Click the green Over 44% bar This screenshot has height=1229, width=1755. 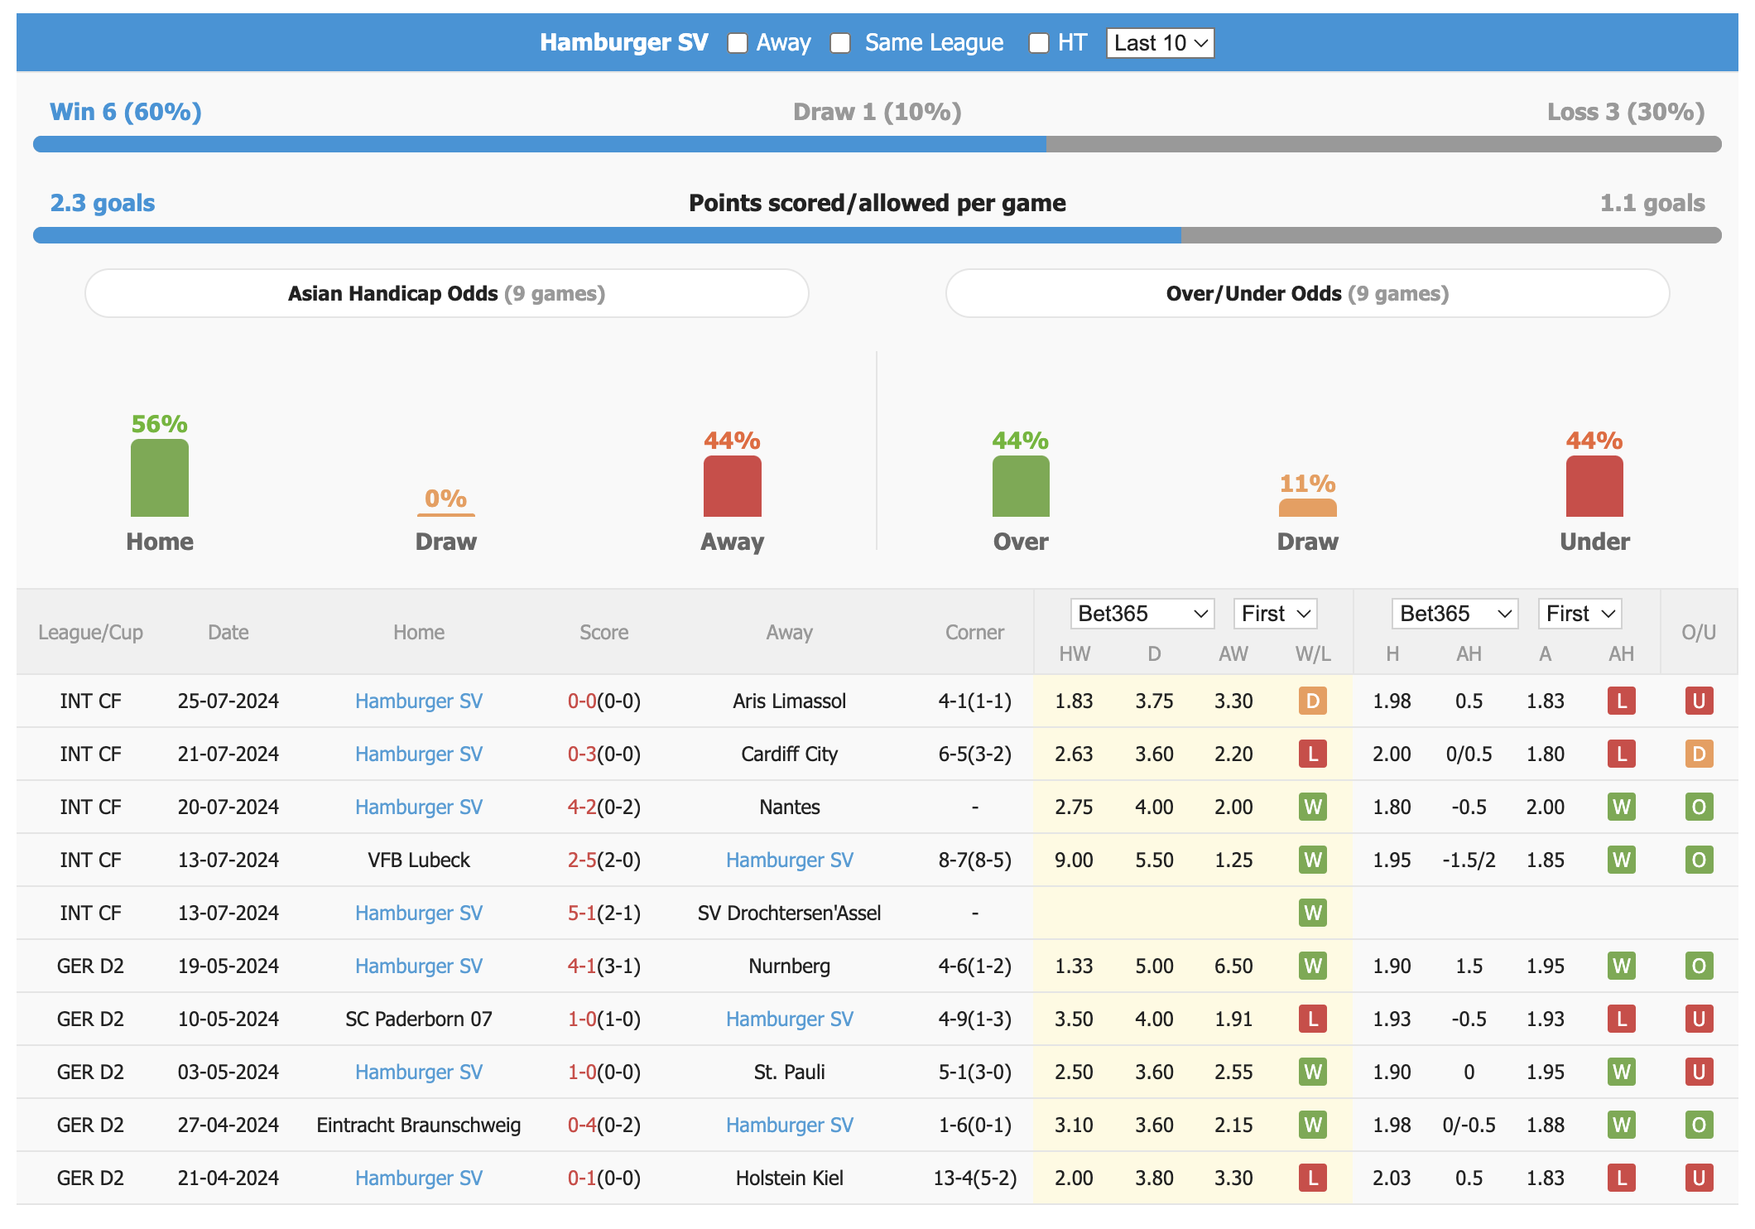point(1021,486)
